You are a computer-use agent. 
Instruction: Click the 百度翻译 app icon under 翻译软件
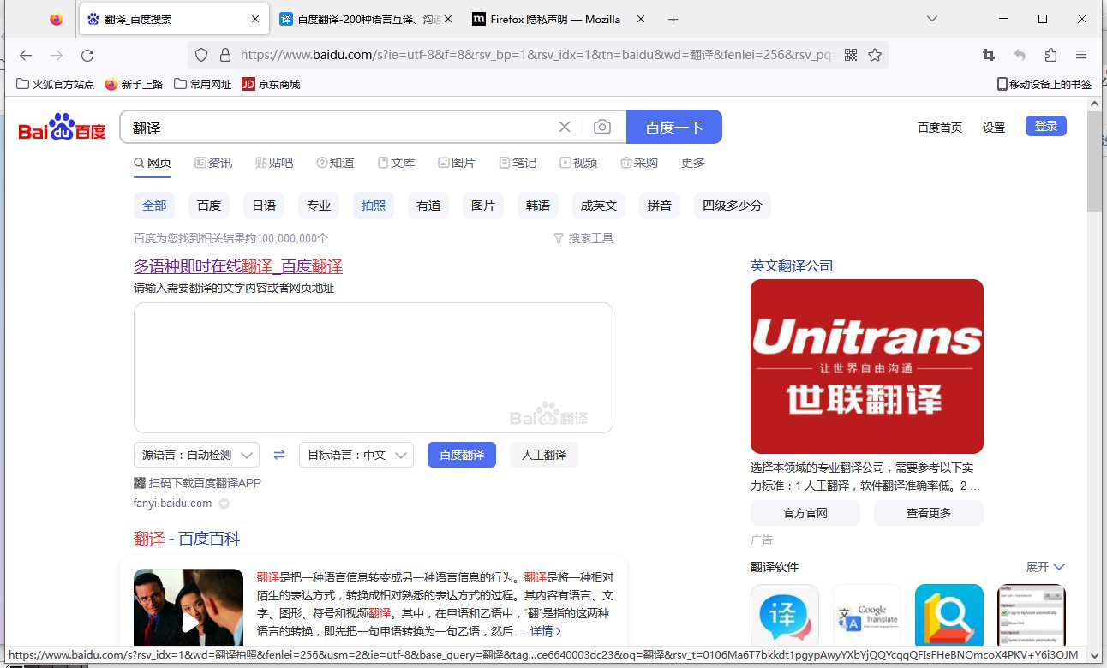coord(785,616)
